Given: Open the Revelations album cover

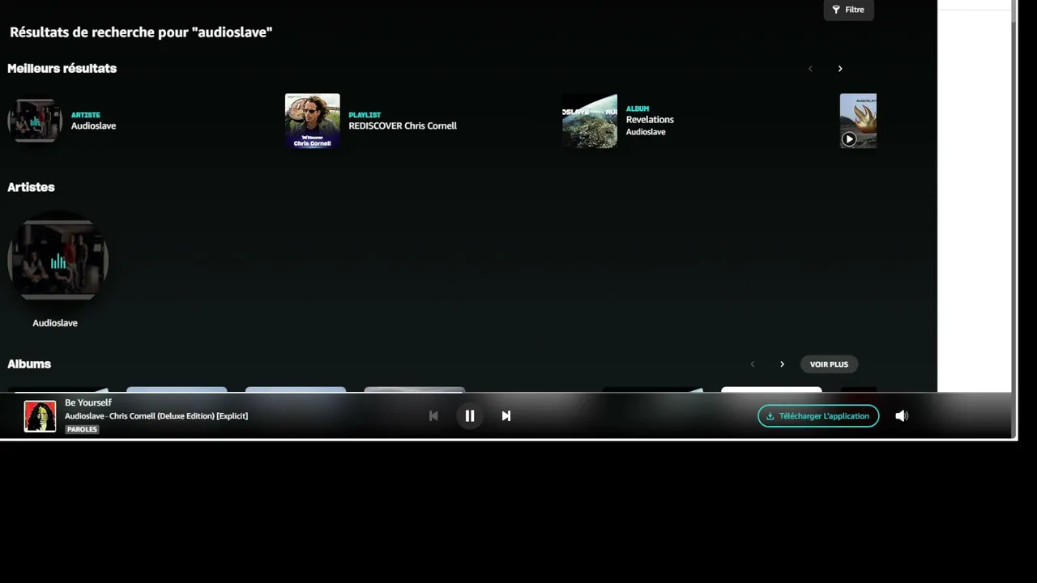Looking at the screenshot, I should tap(590, 121).
